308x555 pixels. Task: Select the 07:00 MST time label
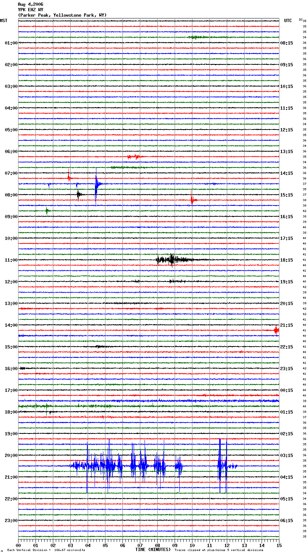11,173
